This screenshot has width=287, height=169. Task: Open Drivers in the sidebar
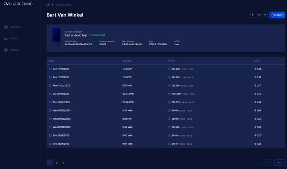(x=14, y=39)
